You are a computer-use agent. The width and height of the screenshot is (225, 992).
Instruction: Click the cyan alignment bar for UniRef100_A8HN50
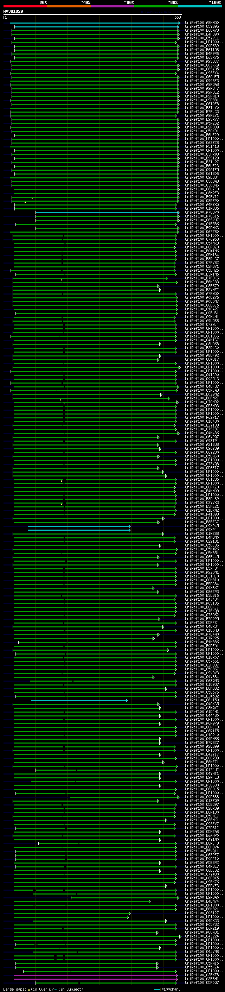click(x=95, y=23)
